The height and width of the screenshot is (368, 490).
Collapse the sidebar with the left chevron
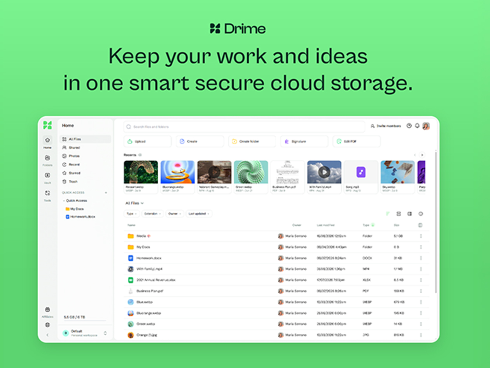[47, 335]
